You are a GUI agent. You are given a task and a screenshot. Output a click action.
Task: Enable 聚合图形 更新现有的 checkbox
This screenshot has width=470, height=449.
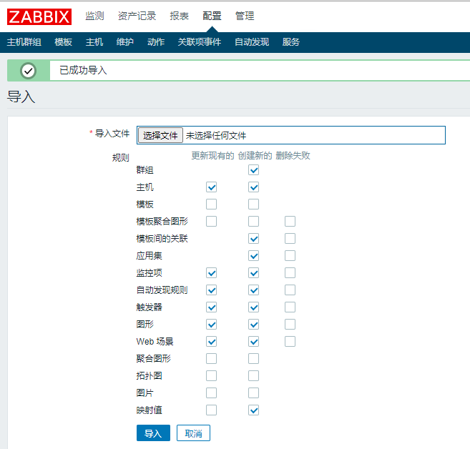(x=211, y=358)
